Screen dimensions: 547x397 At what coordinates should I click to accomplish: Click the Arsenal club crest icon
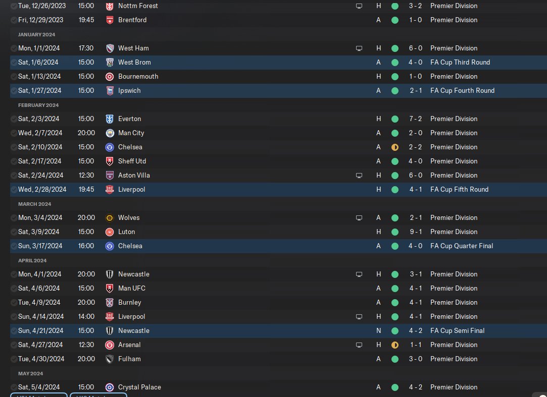[110, 345]
